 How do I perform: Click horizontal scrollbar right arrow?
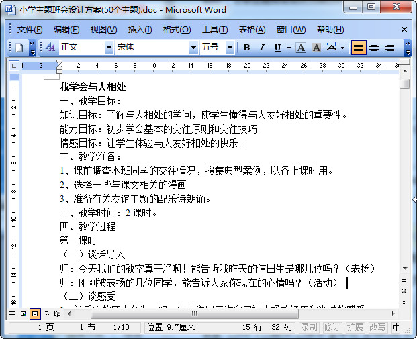(x=393, y=313)
